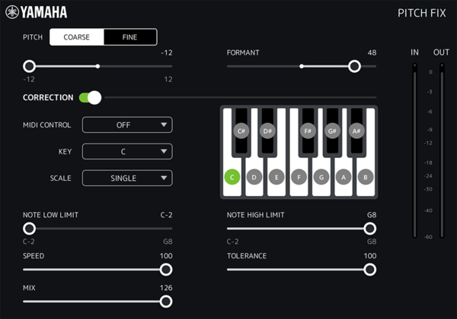457x319 pixels.
Task: Expand the Key dropdown set to C
Action: [x=127, y=152]
